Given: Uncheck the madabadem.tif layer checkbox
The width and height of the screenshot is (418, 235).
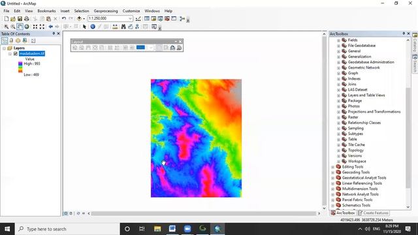Looking at the screenshot, I should (16, 54).
